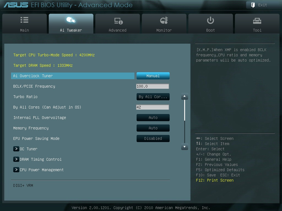The height and width of the screenshot is (211, 282).
Task: Expand the CPU Power Management arrow
Action: [x=16, y=170]
